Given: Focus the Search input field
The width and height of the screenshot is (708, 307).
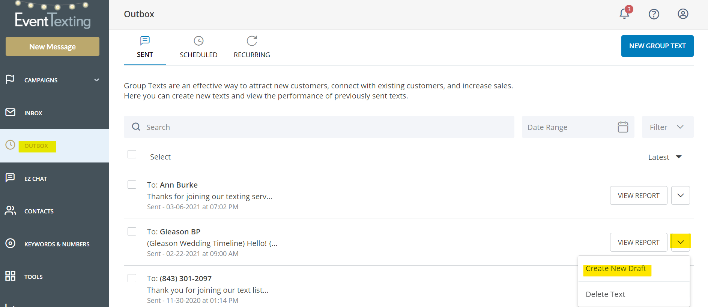Looking at the screenshot, I should [319, 127].
